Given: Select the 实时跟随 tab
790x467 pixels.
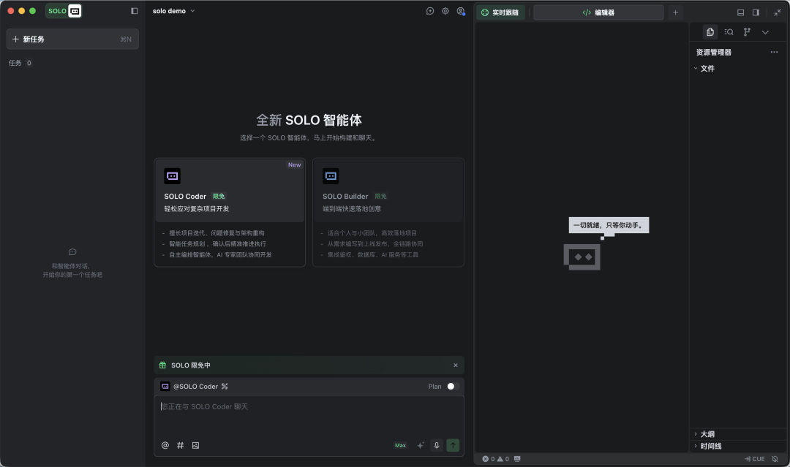Looking at the screenshot, I should (501, 12).
